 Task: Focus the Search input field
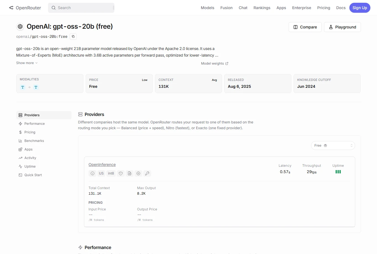click(x=81, y=8)
